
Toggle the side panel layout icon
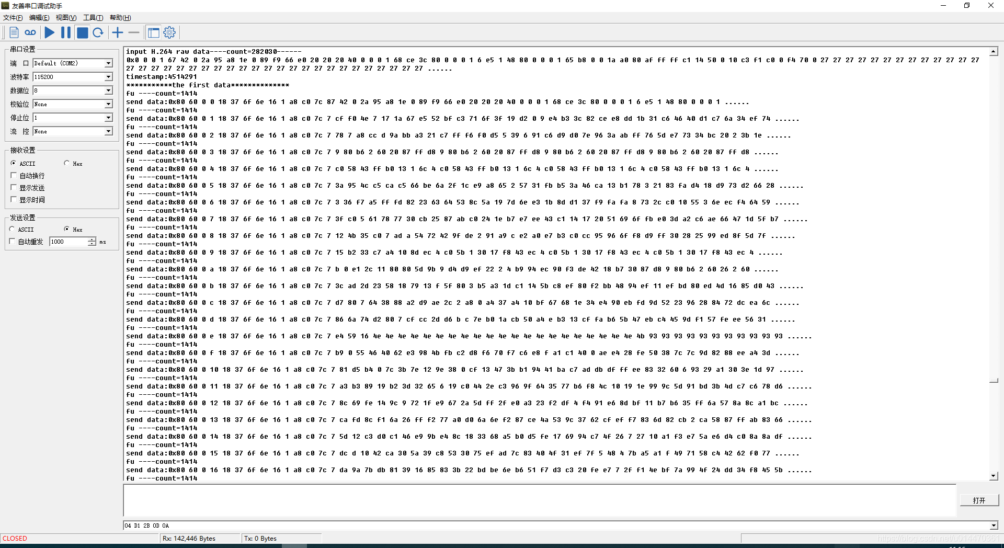153,32
